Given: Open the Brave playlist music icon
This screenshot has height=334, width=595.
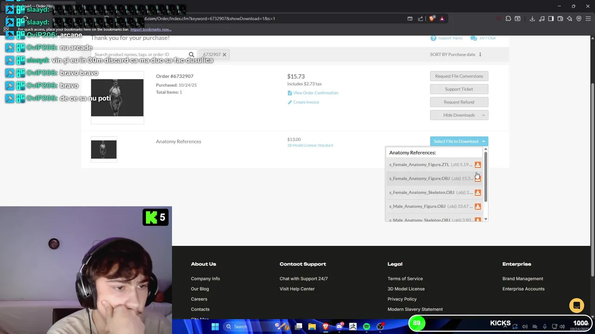Looking at the screenshot, I should coord(542,19).
